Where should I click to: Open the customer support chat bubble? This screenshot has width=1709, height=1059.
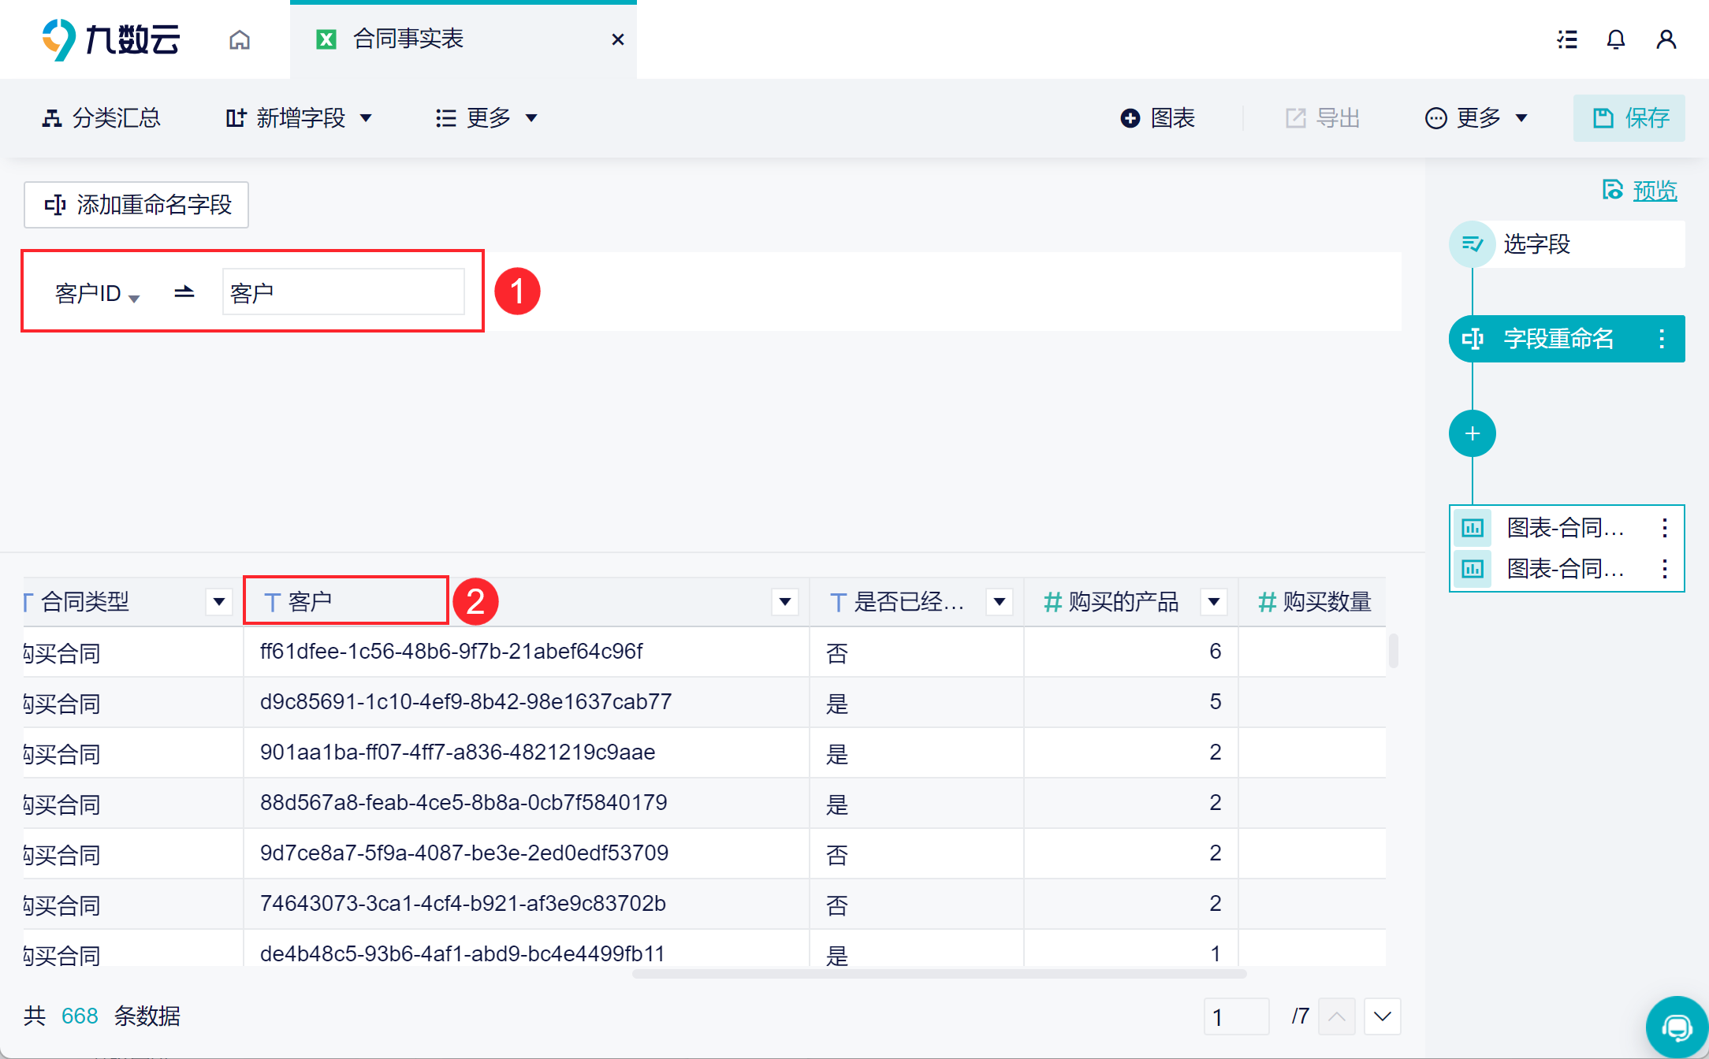tap(1676, 1027)
